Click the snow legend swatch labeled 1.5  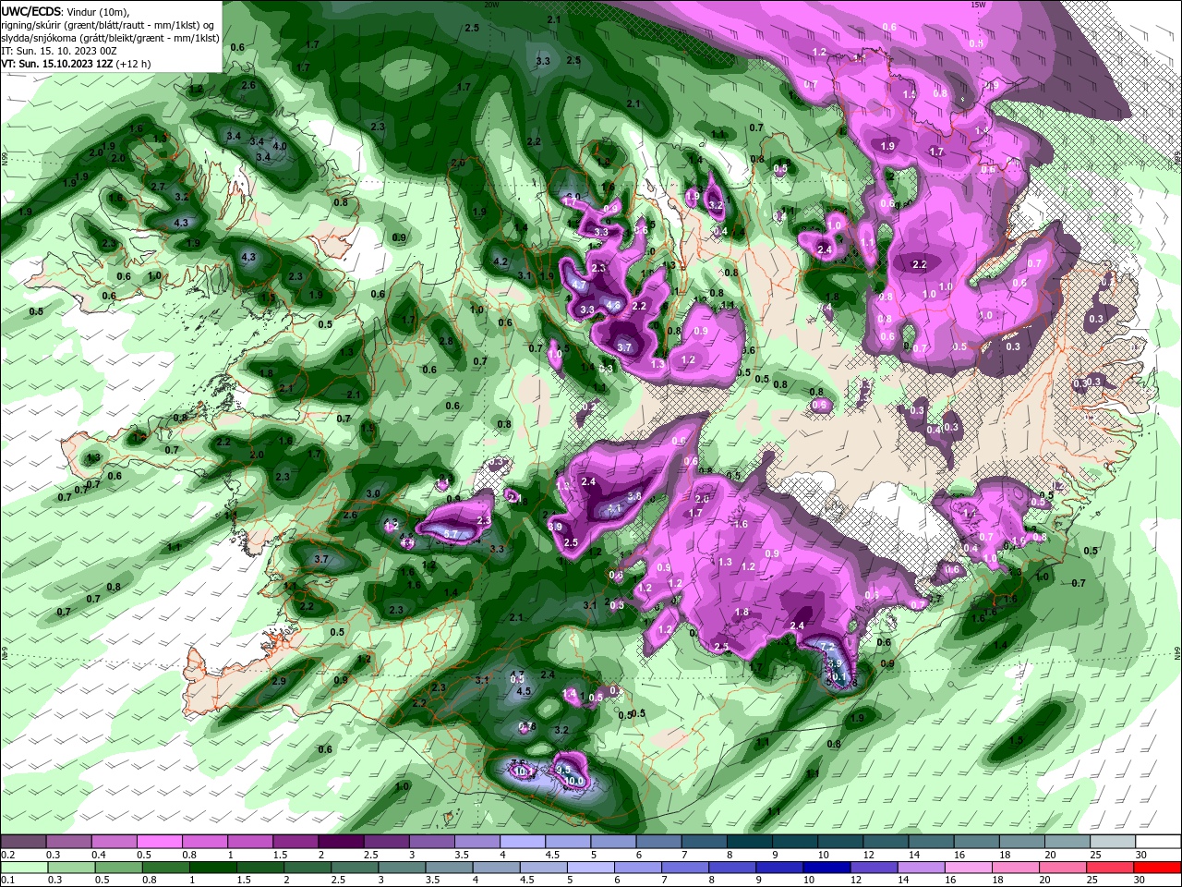coord(295,842)
